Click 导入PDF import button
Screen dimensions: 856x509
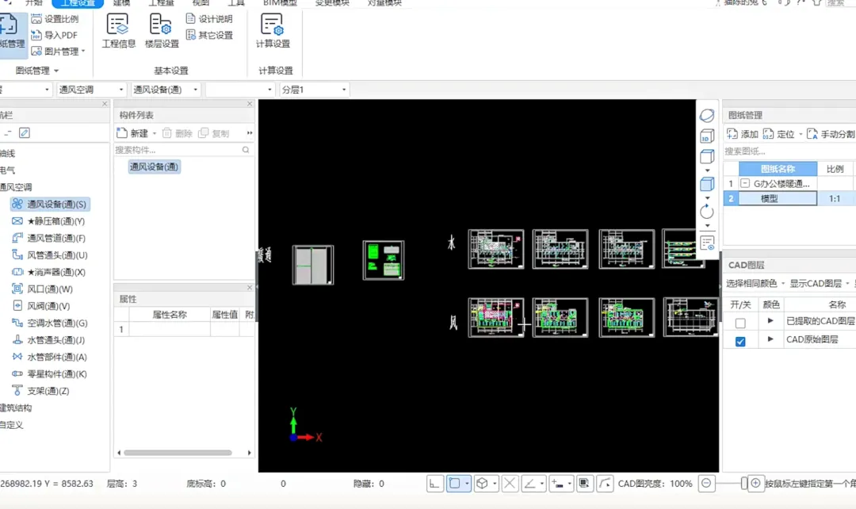click(x=54, y=35)
